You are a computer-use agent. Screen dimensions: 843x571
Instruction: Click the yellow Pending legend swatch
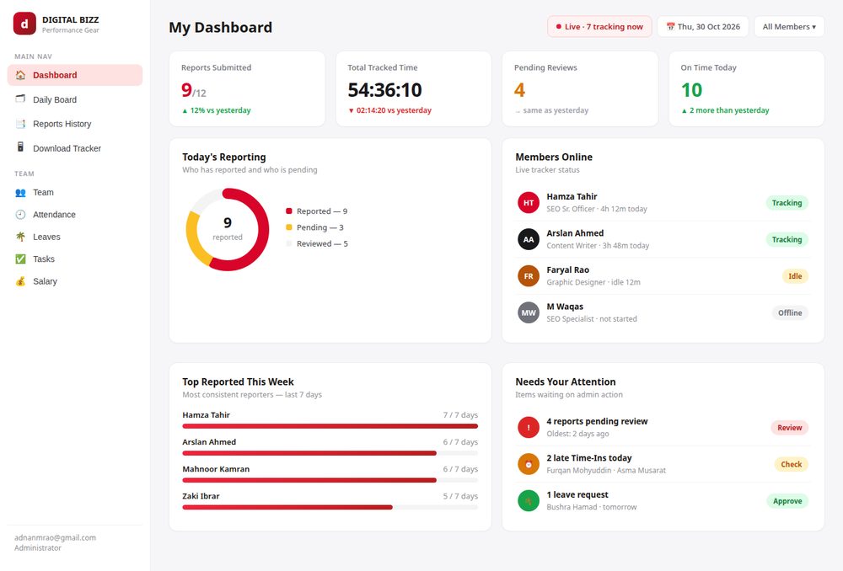(x=288, y=227)
